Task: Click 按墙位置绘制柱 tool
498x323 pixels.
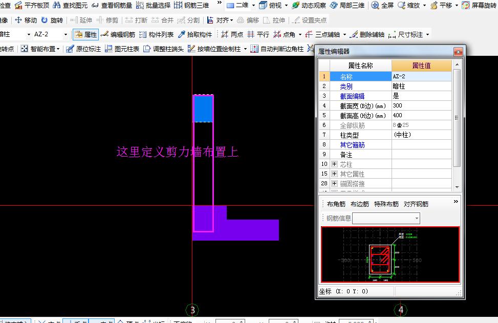Action: 214,49
